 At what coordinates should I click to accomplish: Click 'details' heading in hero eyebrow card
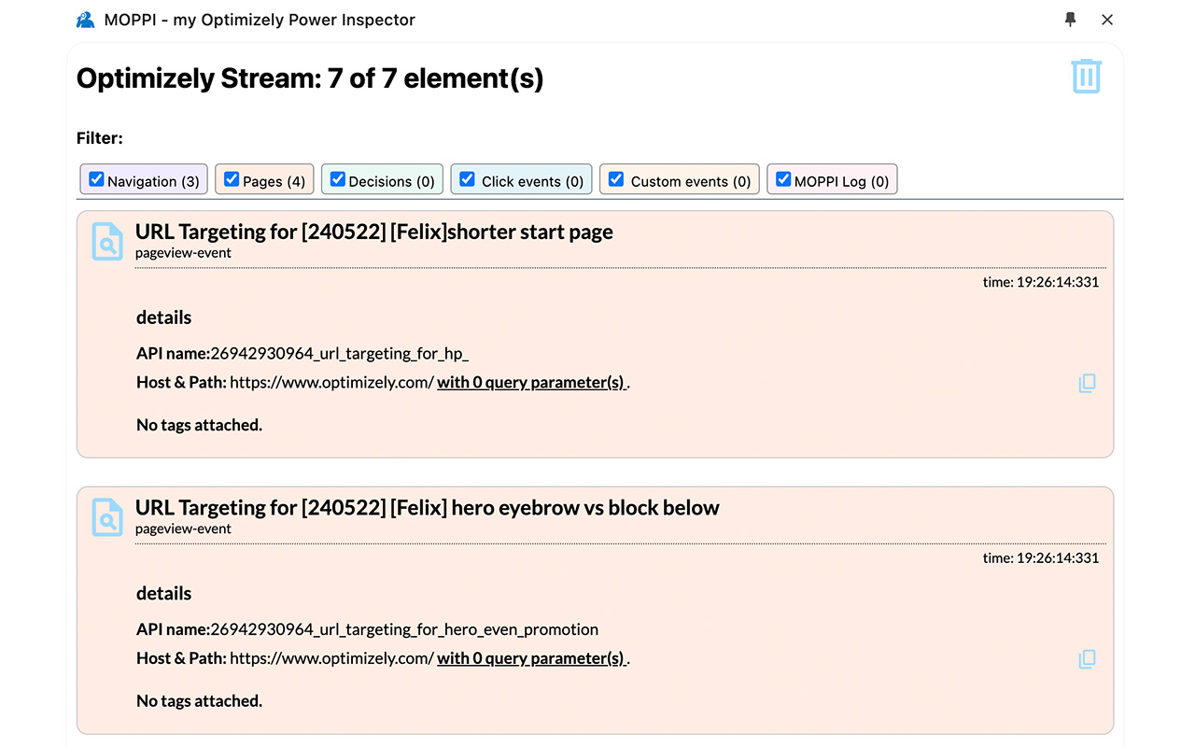coord(163,594)
